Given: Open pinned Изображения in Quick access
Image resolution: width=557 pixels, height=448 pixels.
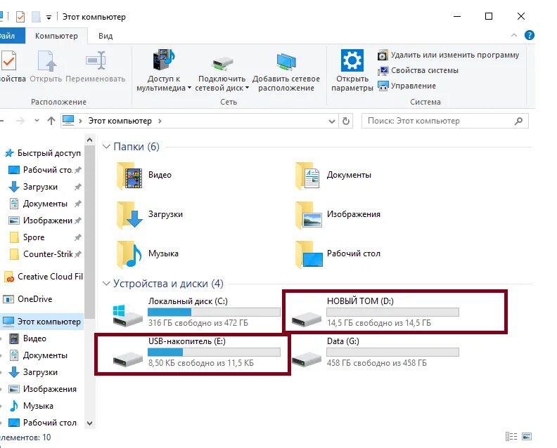Looking at the screenshot, I should pyautogui.click(x=44, y=220).
